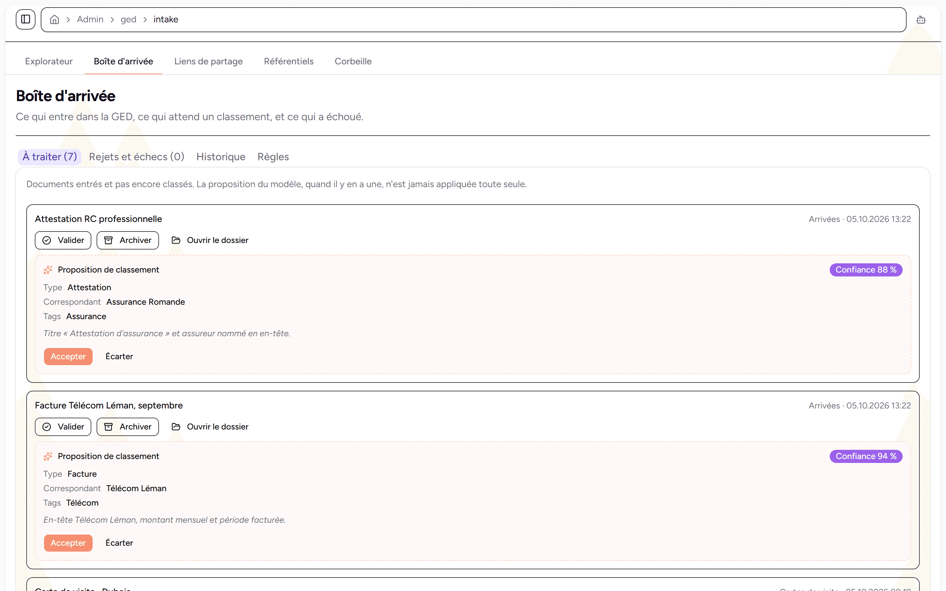This screenshot has height=591, width=946.
Task: Open the Règles sub-tab
Action: (273, 157)
